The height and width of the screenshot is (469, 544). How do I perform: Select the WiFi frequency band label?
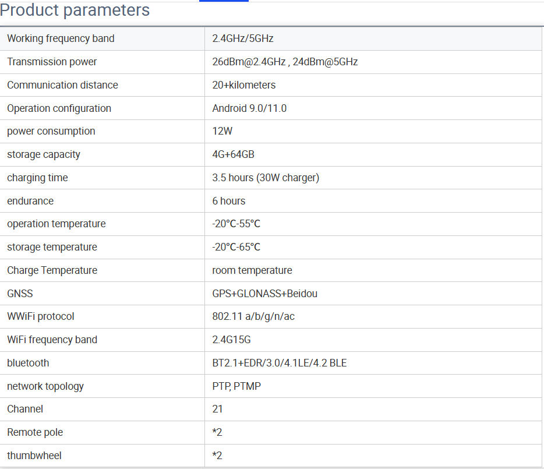click(52, 340)
